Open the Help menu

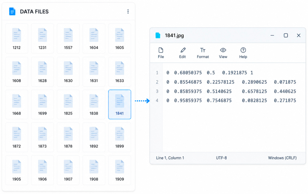click(x=243, y=53)
